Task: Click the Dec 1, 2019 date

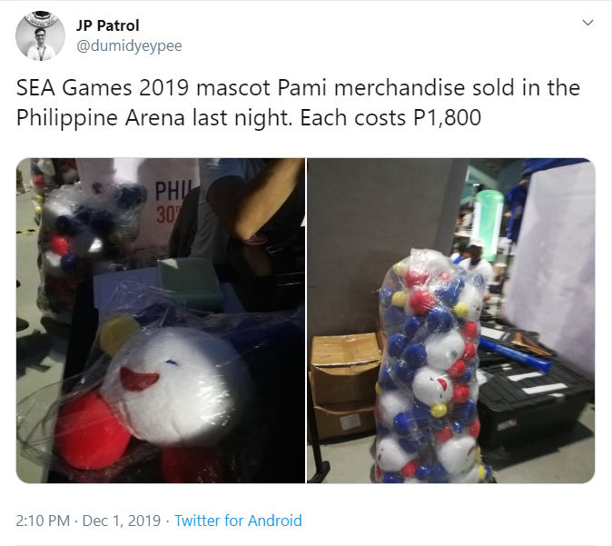Action: pos(122,521)
